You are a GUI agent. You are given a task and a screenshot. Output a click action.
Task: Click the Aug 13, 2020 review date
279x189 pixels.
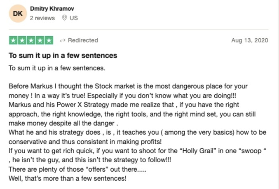pos(250,40)
